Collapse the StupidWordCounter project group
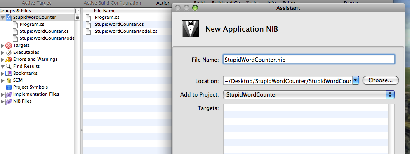 click(x=2, y=18)
